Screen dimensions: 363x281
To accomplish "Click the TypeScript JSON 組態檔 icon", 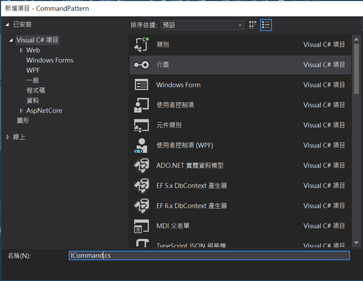I will [142, 243].
